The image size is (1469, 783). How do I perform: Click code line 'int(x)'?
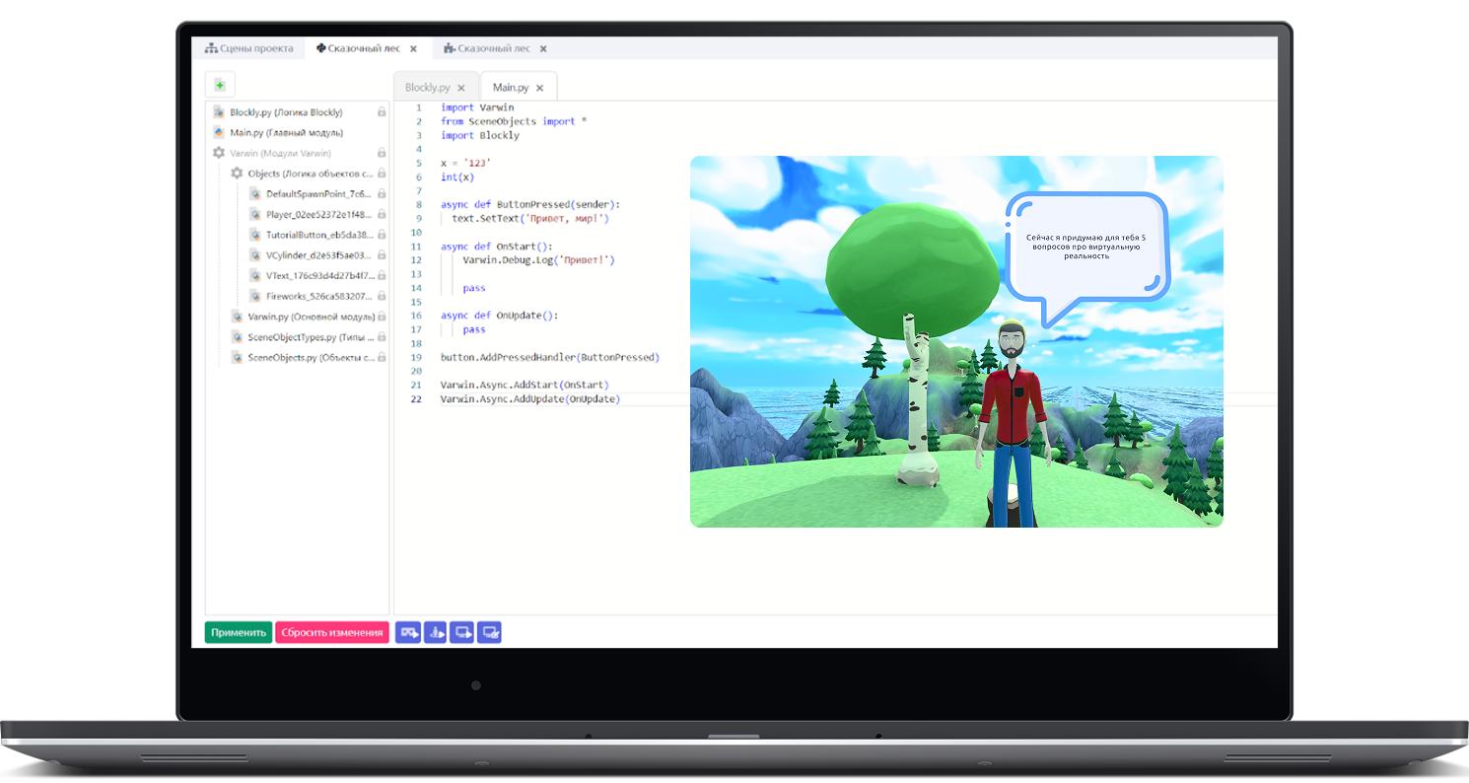point(457,178)
